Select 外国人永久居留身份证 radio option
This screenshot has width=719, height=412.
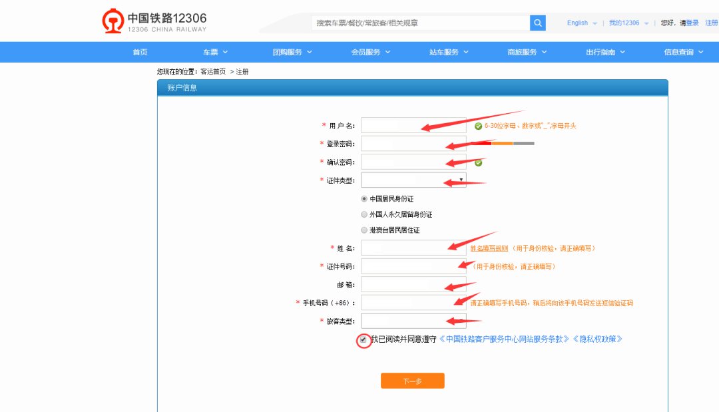pos(364,214)
